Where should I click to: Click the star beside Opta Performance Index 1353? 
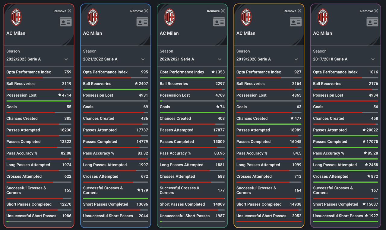(x=213, y=72)
